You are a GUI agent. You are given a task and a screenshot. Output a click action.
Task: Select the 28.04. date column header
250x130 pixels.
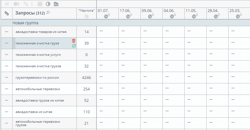click(x=213, y=11)
